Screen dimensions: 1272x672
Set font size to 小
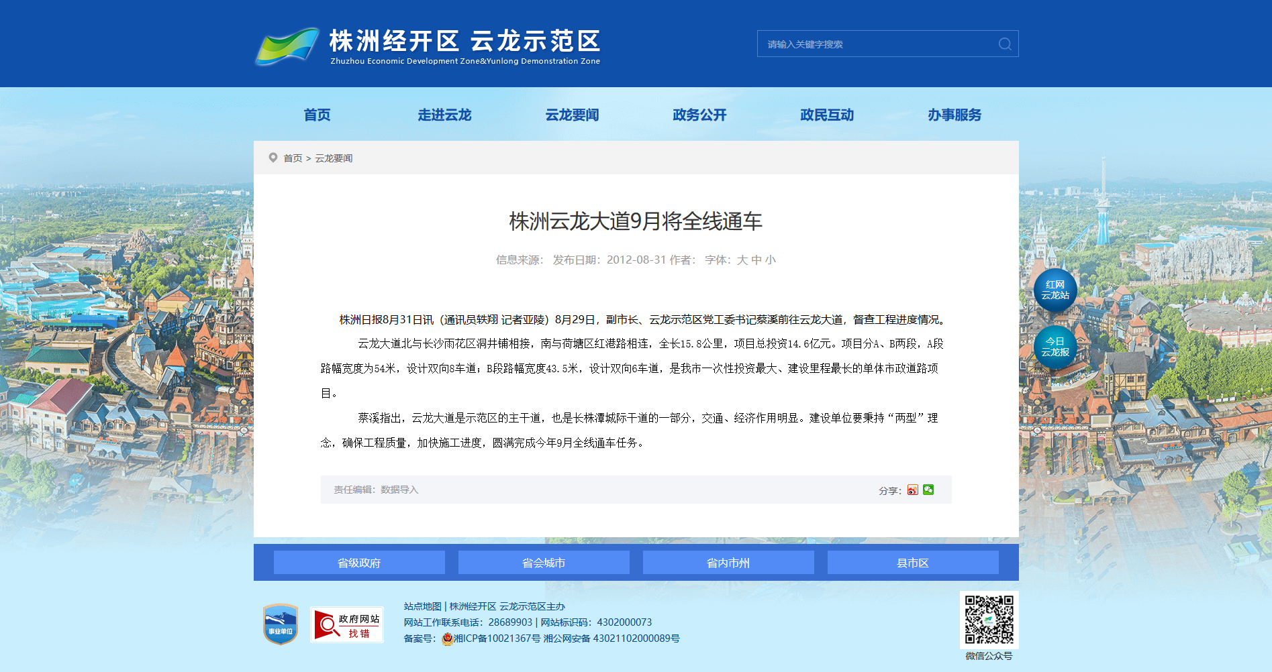[x=771, y=260]
